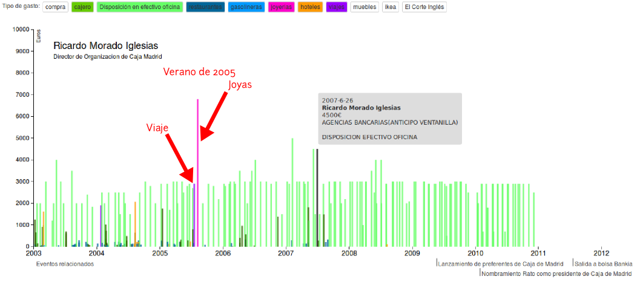Toggle the 'cajero' expense filter

pyautogui.click(x=82, y=7)
